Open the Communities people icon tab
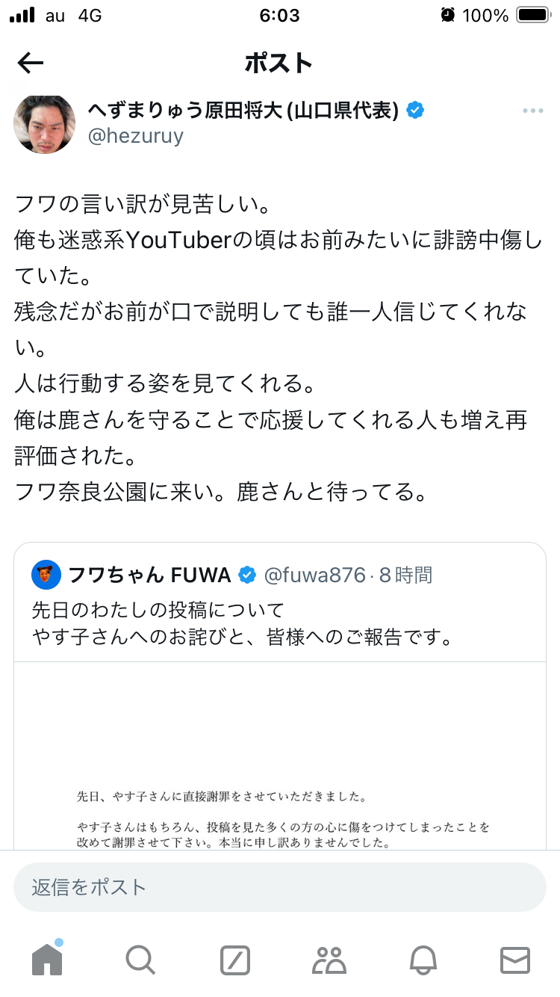The height and width of the screenshot is (997, 560). pos(329,960)
